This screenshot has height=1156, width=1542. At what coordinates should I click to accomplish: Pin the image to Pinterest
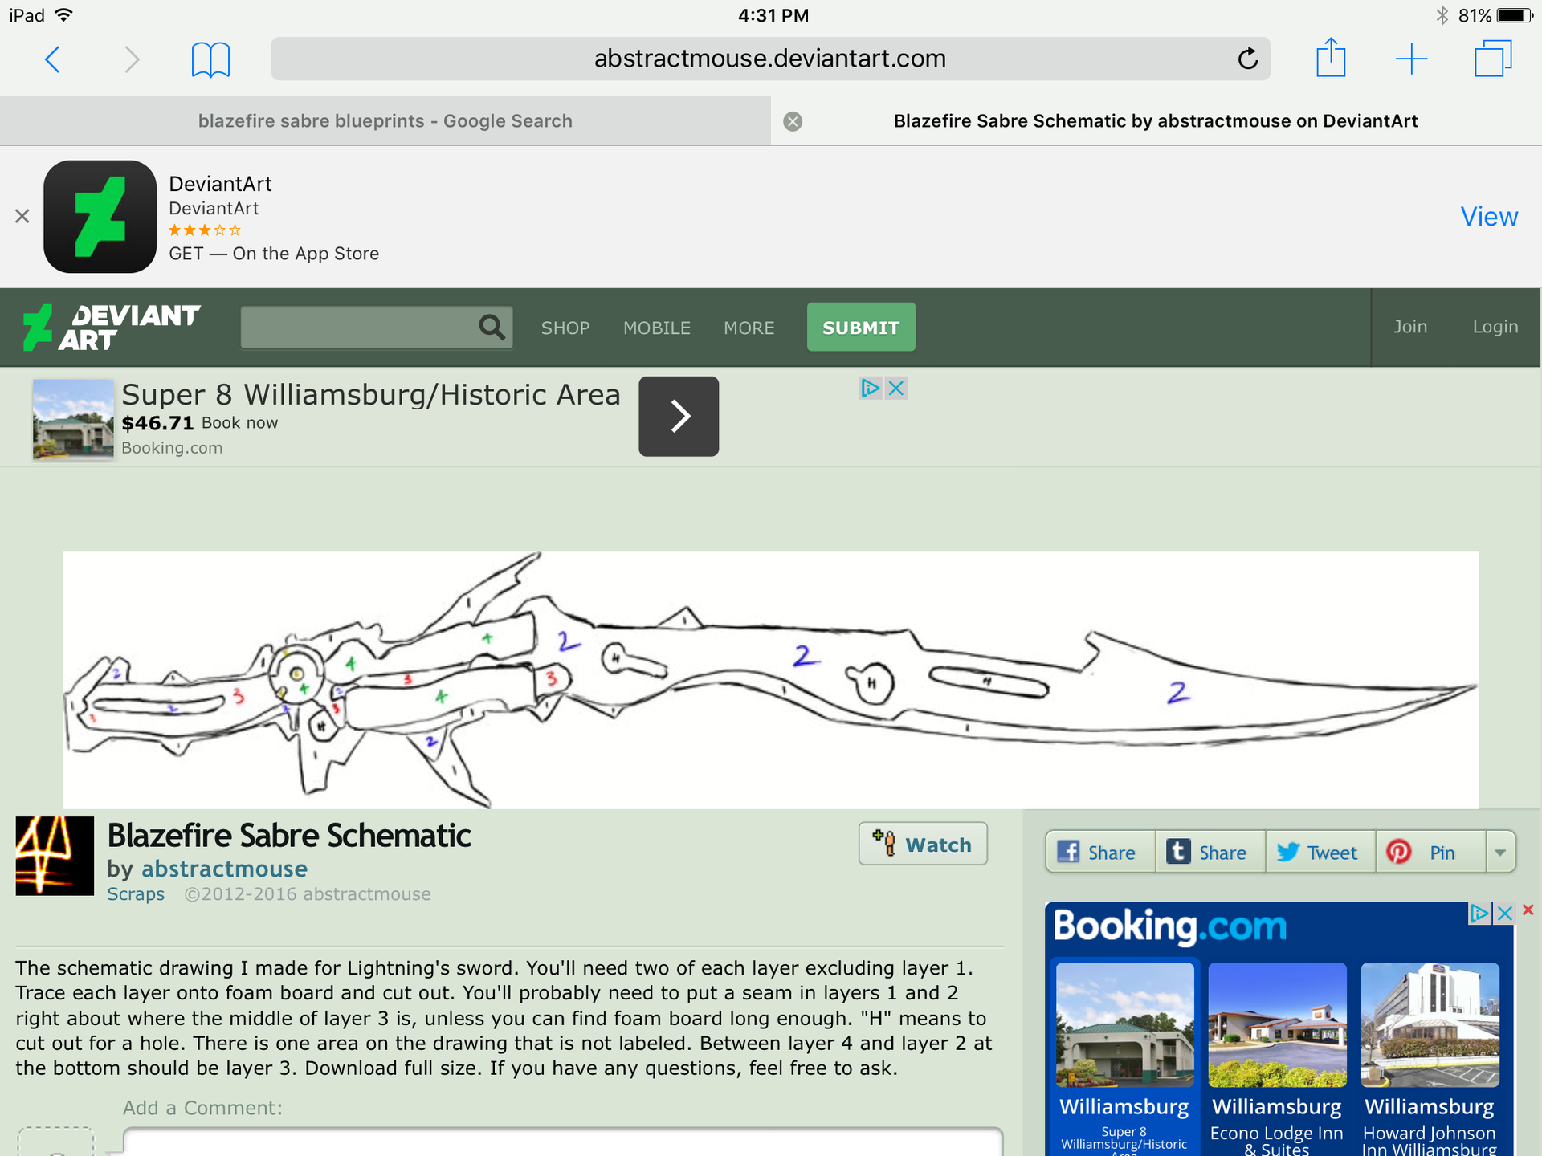1430,852
